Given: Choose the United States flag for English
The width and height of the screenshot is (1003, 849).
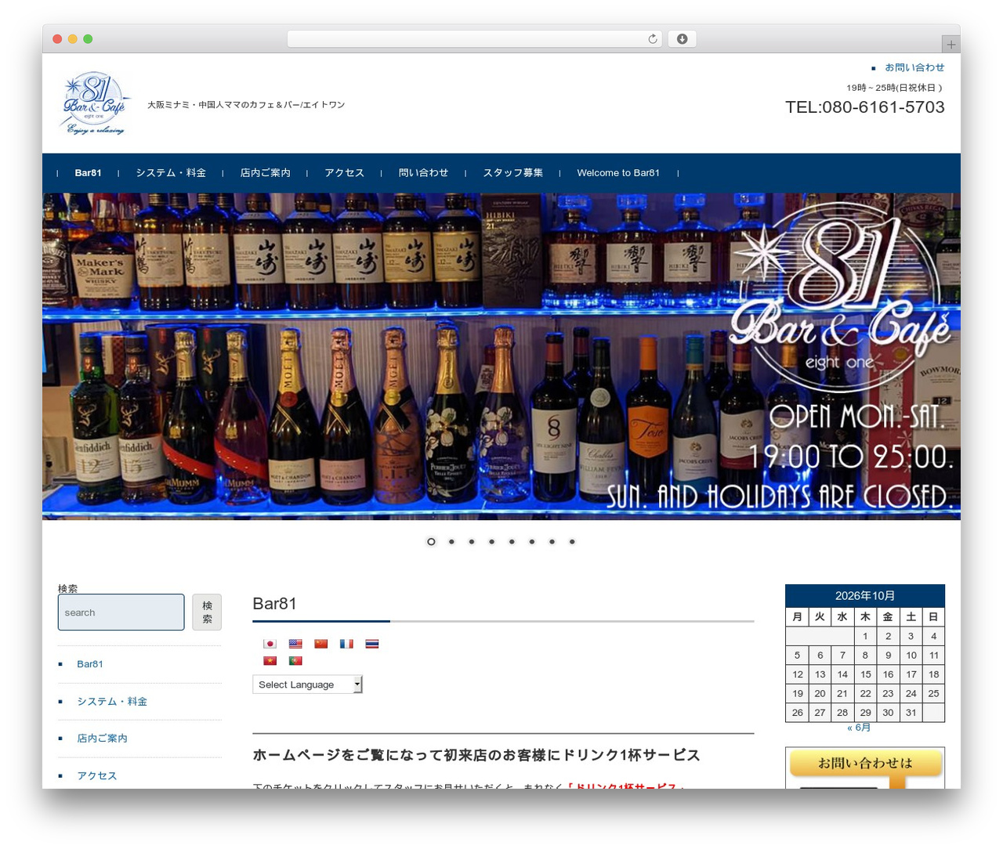Looking at the screenshot, I should [x=295, y=644].
